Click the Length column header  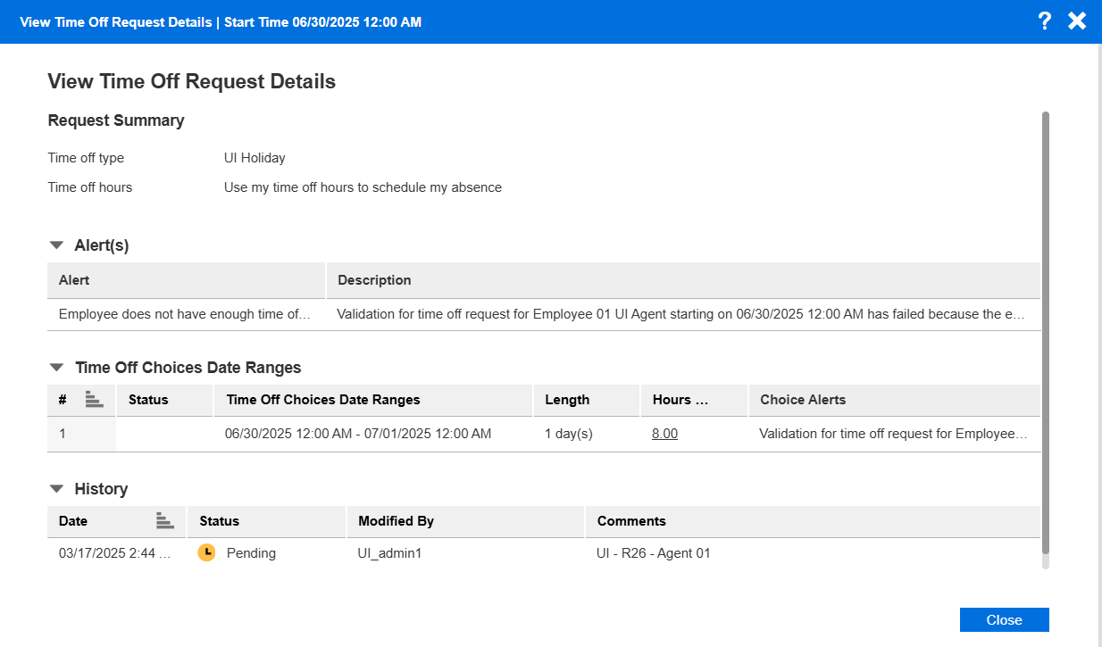coord(567,400)
